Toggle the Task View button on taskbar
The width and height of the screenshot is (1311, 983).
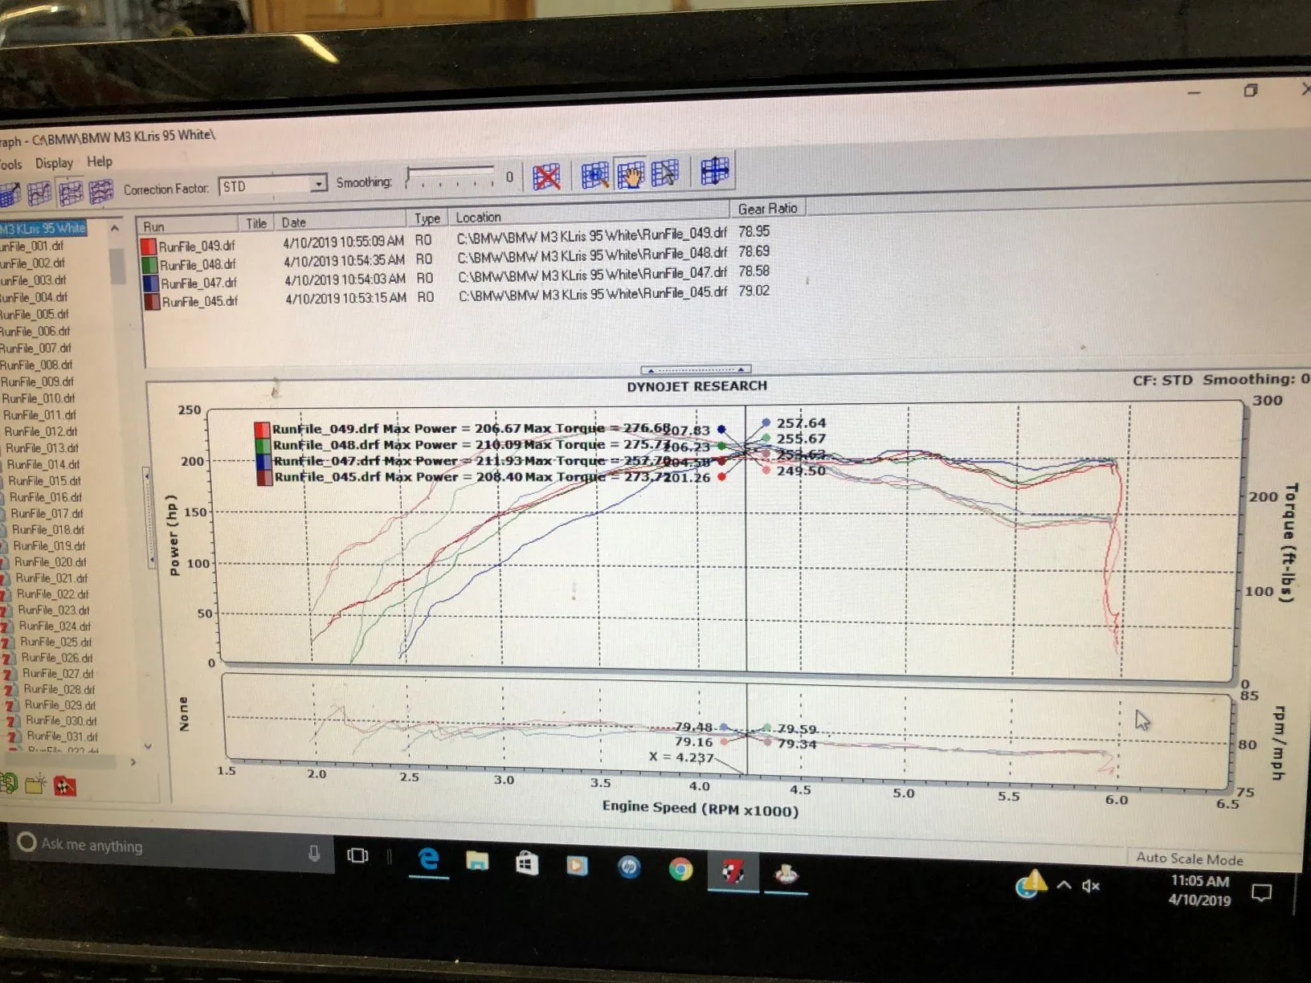point(357,855)
